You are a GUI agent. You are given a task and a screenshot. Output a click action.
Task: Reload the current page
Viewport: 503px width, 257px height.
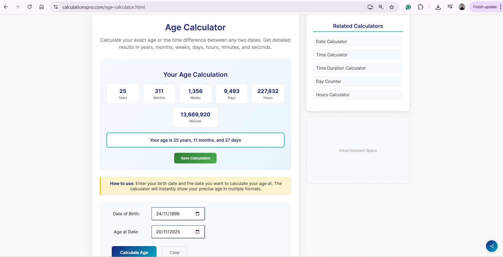[29, 7]
